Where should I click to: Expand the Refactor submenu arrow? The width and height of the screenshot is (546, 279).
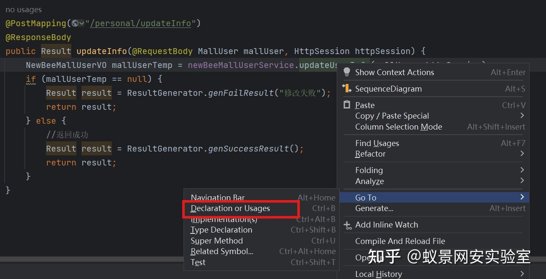click(x=522, y=154)
